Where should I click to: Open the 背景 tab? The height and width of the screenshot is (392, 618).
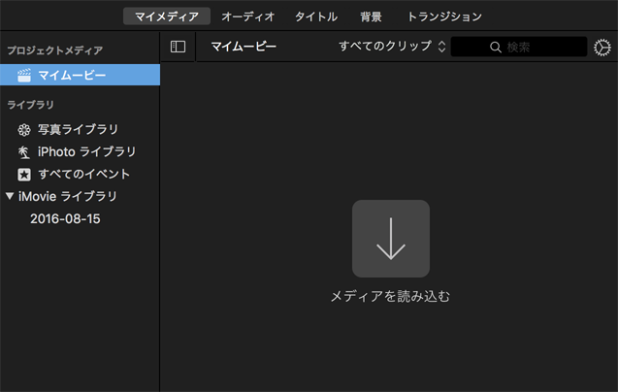pyautogui.click(x=371, y=16)
